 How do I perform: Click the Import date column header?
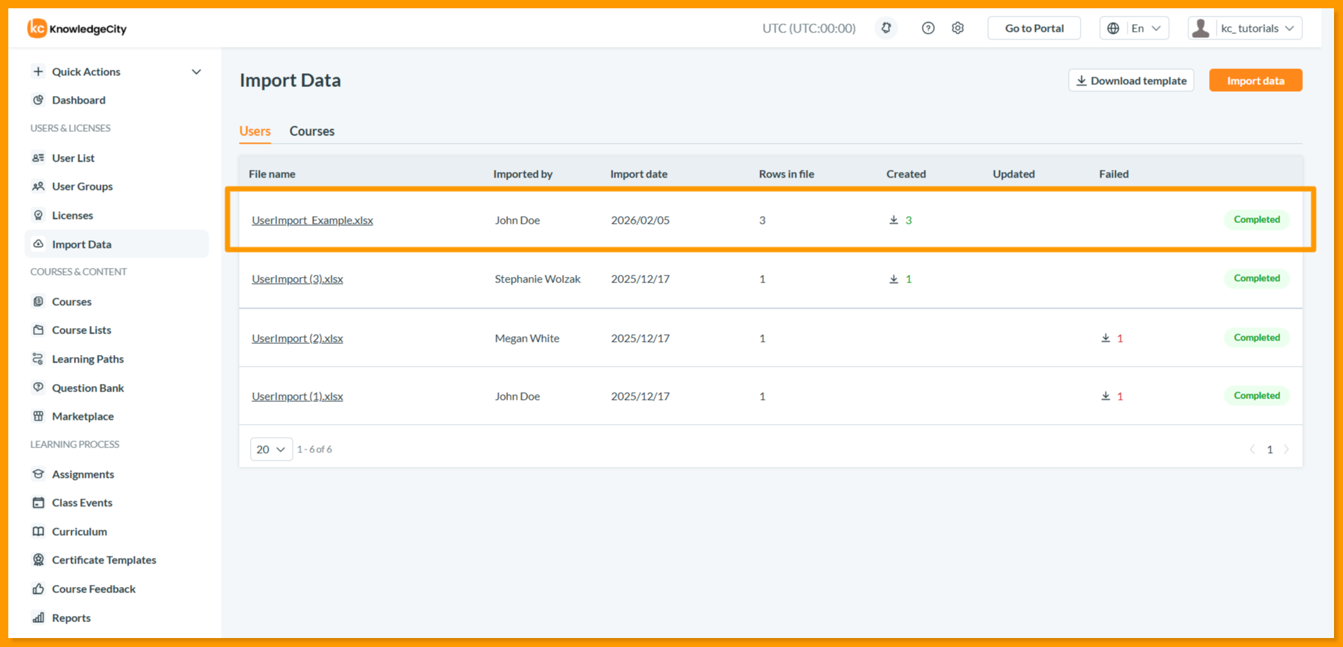coord(639,174)
